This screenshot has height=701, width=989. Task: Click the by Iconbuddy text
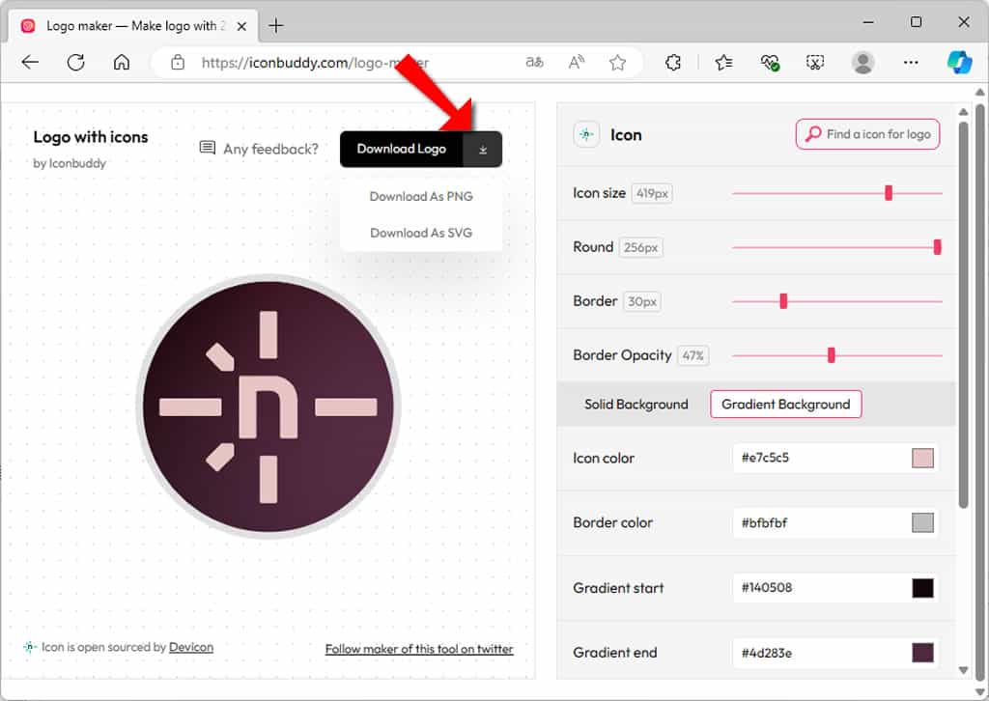pyautogui.click(x=70, y=163)
